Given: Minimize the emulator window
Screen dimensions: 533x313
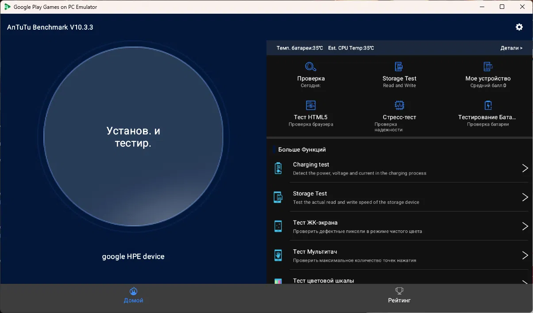Looking at the screenshot, I should coord(482,7).
